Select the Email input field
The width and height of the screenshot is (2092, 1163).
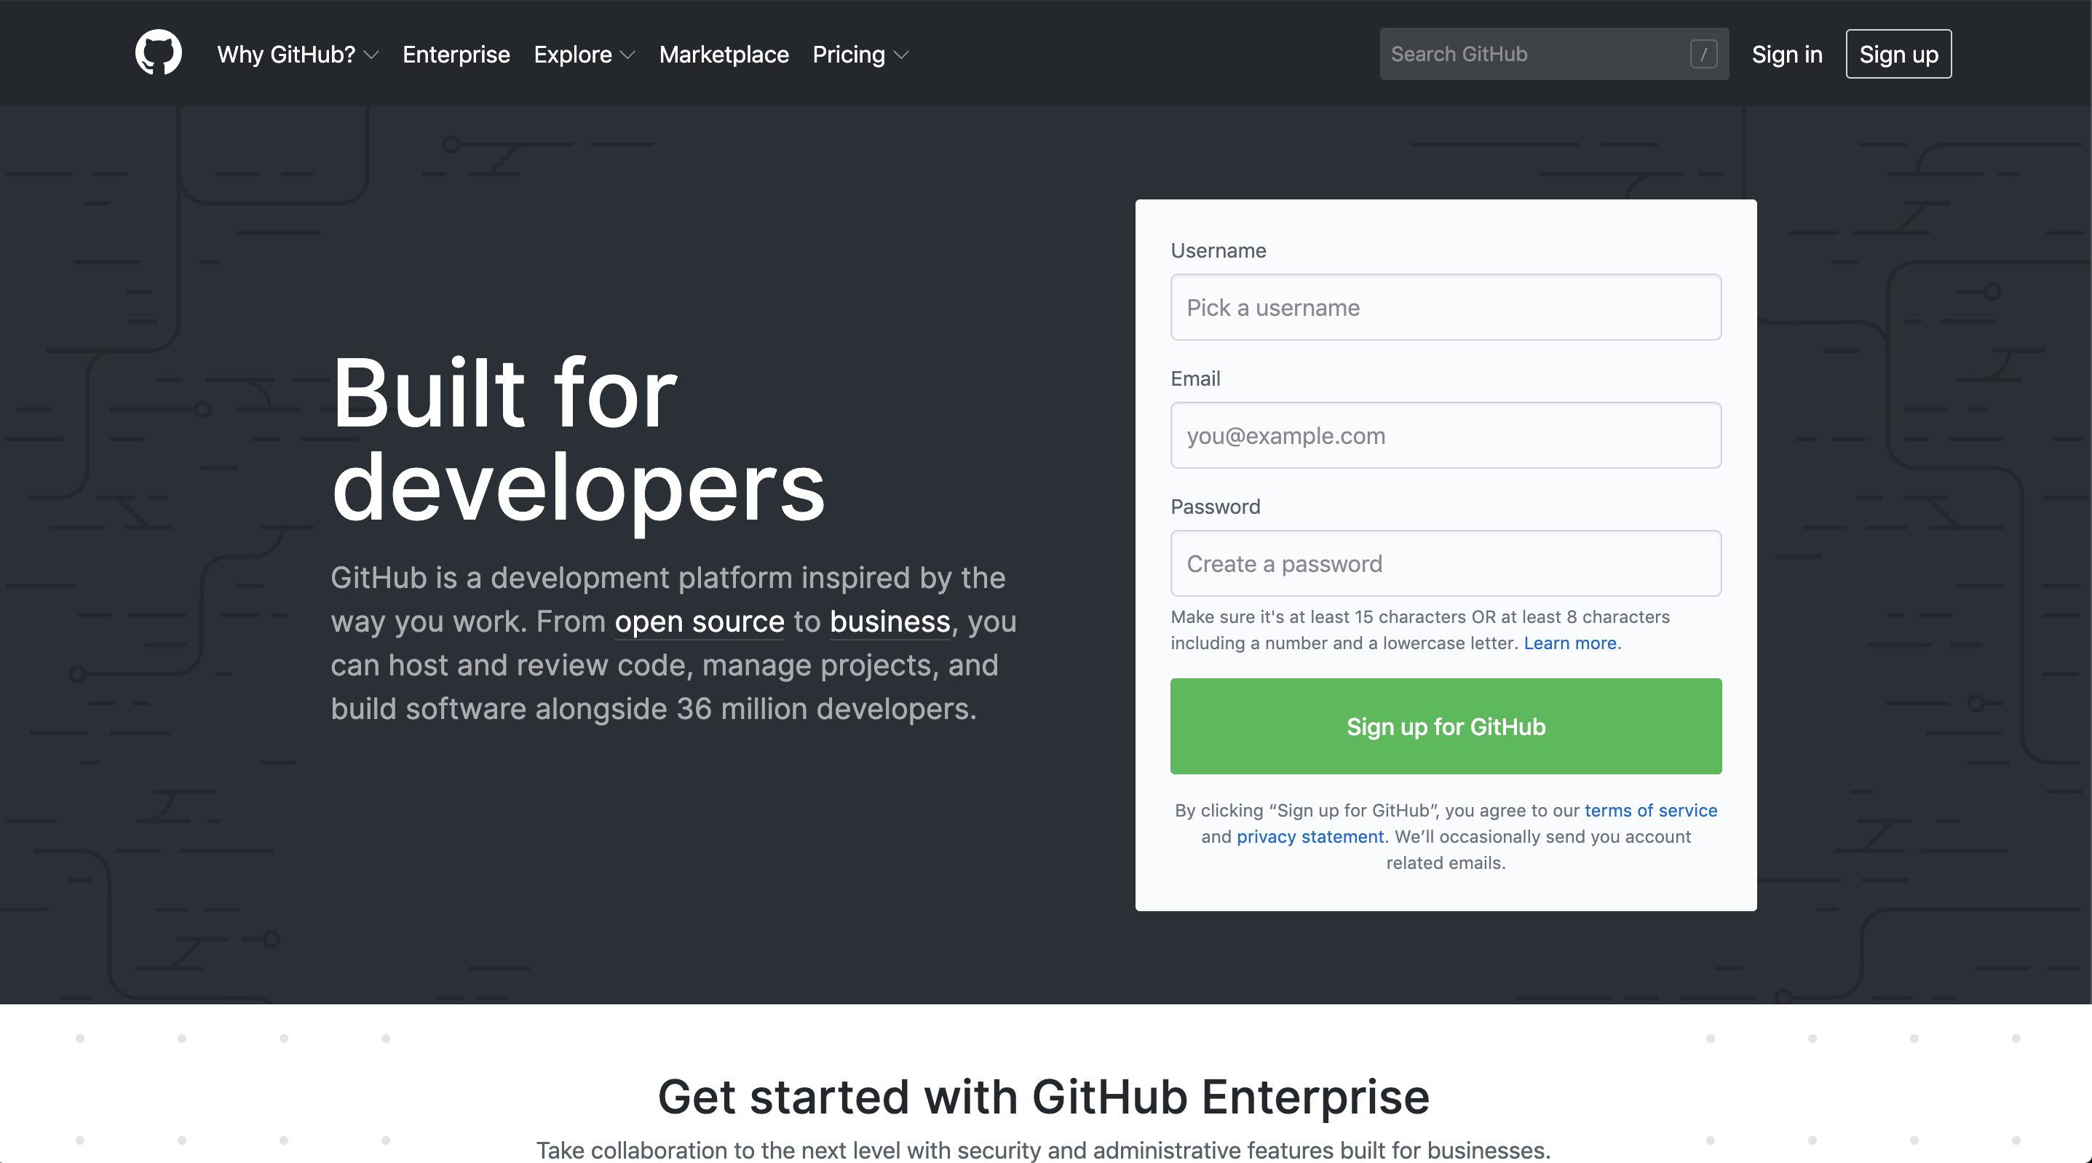(x=1446, y=435)
